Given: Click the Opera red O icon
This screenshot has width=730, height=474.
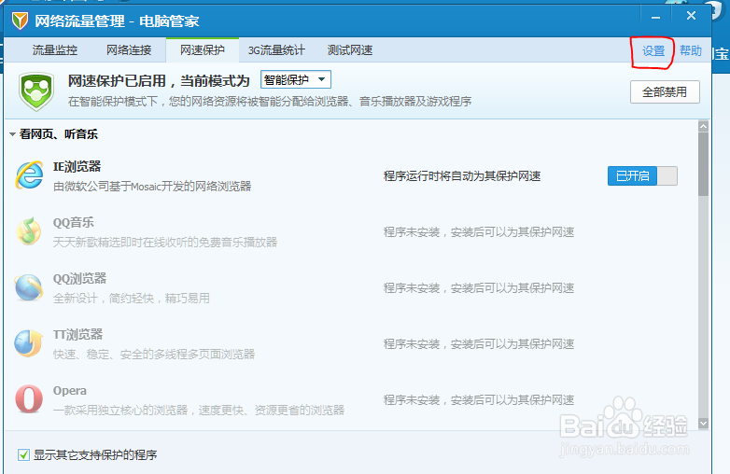Looking at the screenshot, I should pos(29,399).
